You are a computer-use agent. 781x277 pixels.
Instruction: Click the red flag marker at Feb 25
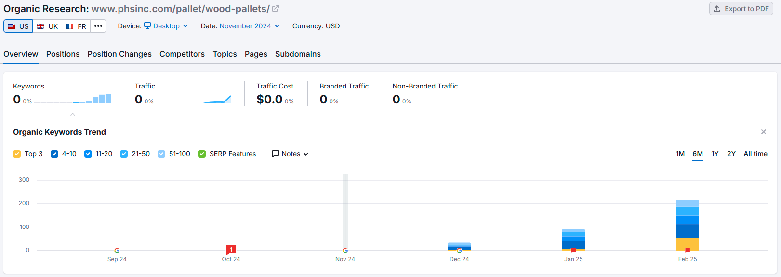(688, 250)
